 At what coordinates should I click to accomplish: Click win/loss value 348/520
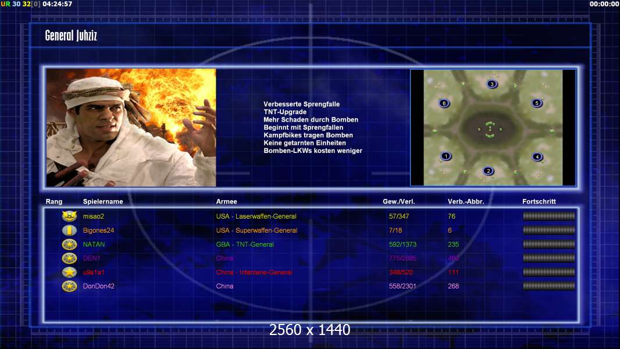(401, 272)
